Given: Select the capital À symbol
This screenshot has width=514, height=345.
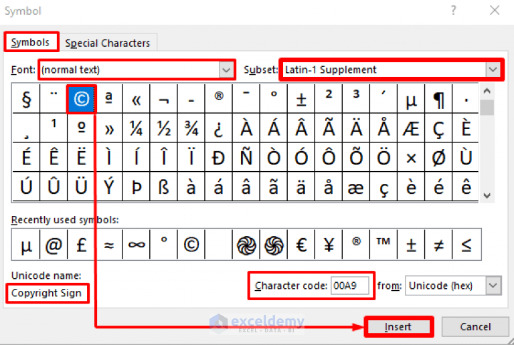Looking at the screenshot, I should click(x=246, y=128).
